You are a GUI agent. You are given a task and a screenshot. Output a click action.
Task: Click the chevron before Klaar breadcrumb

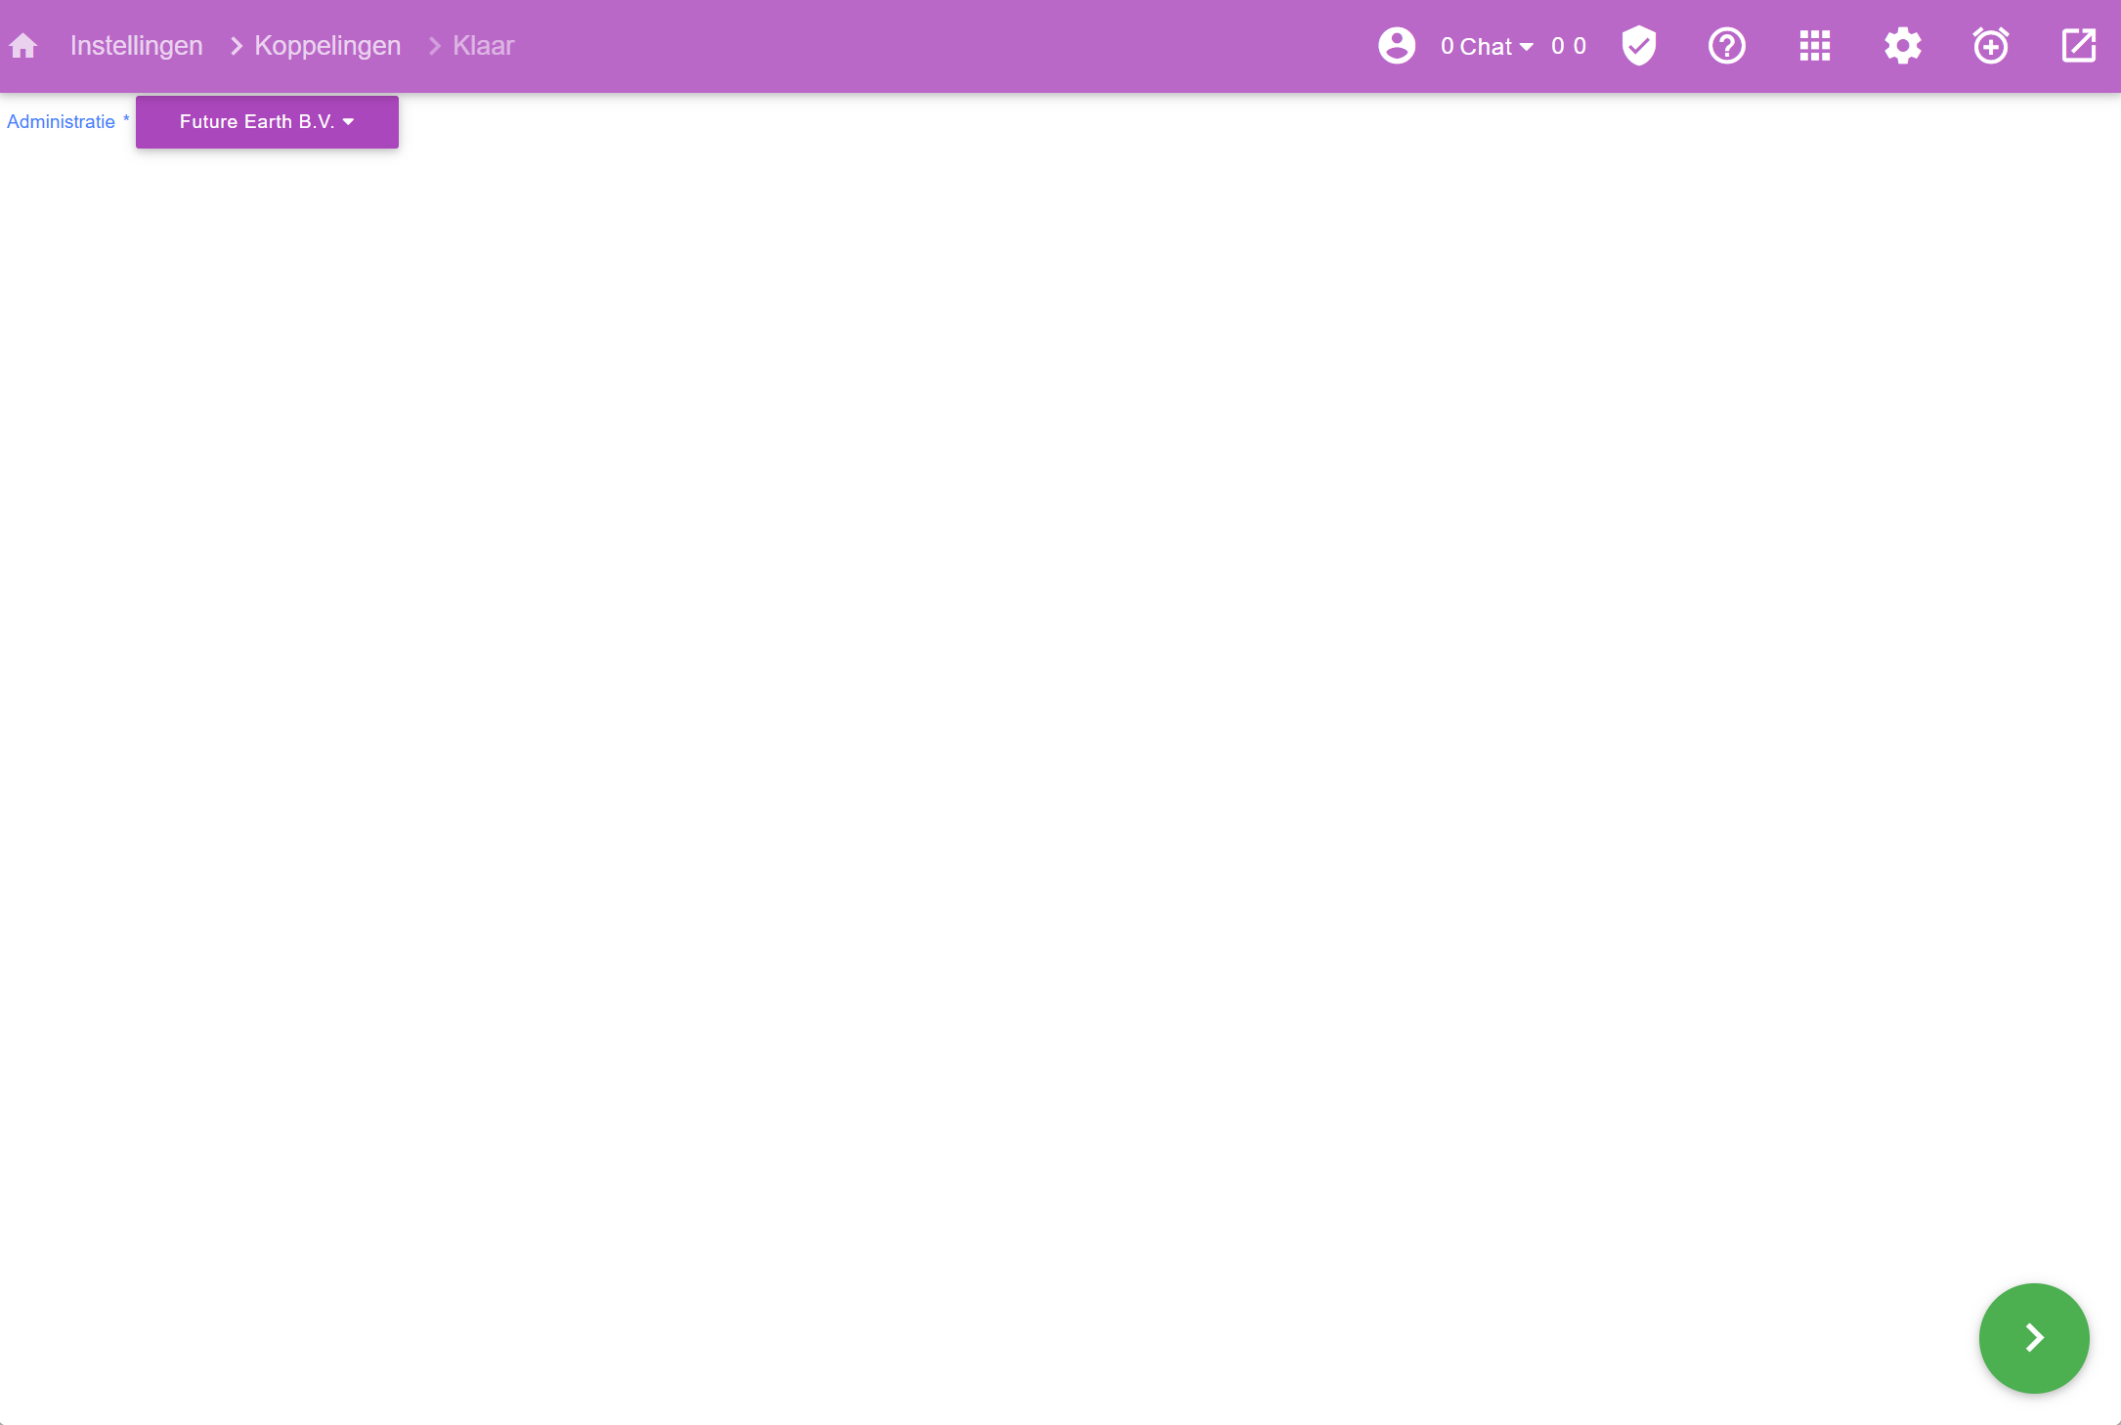tap(435, 46)
